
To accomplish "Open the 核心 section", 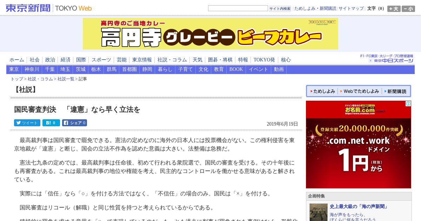I will pos(286,60).
